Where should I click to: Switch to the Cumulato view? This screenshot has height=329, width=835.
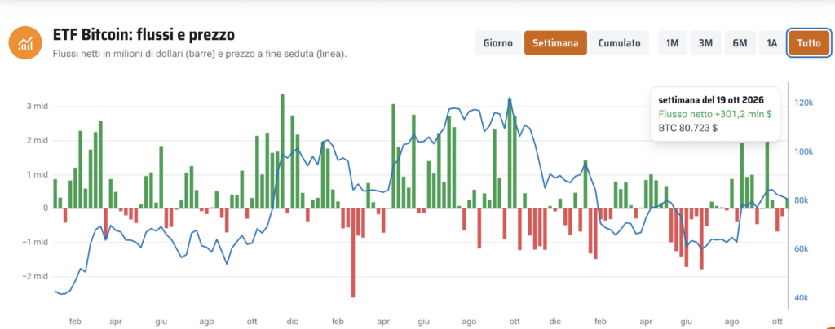pos(620,43)
